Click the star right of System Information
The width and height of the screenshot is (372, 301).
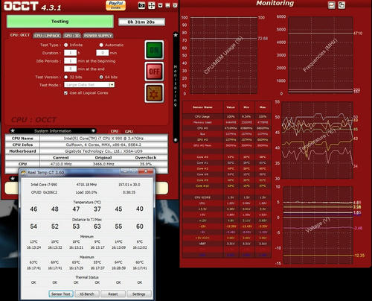(93, 131)
